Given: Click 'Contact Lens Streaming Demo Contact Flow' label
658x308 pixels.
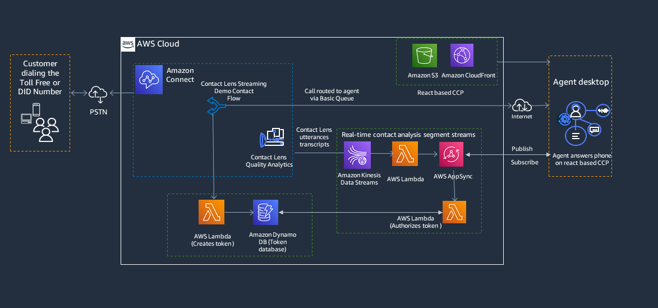Looking at the screenshot, I should tap(233, 91).
